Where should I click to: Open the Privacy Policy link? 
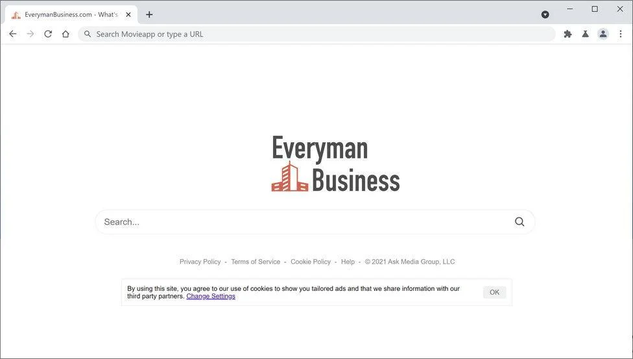pyautogui.click(x=200, y=262)
